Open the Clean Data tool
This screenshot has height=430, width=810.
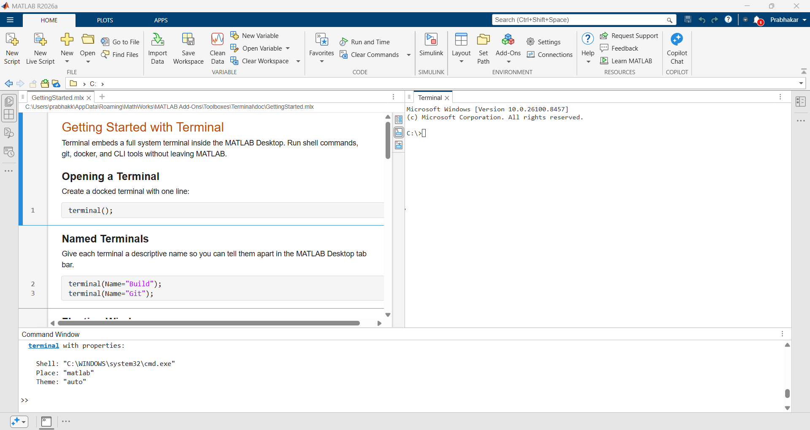click(x=217, y=48)
